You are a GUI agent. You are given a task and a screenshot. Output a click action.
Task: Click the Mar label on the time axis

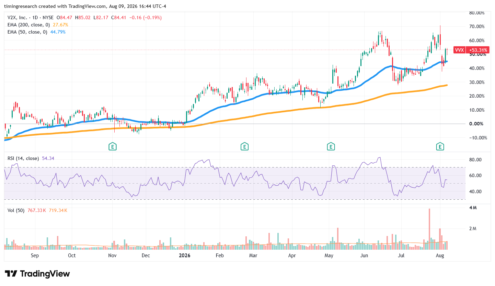[x=253, y=256]
